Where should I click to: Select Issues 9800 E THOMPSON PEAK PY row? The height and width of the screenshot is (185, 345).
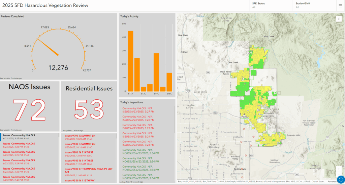[89, 172]
